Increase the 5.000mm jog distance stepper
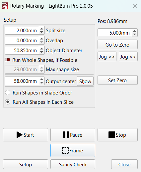 tap(135, 31)
